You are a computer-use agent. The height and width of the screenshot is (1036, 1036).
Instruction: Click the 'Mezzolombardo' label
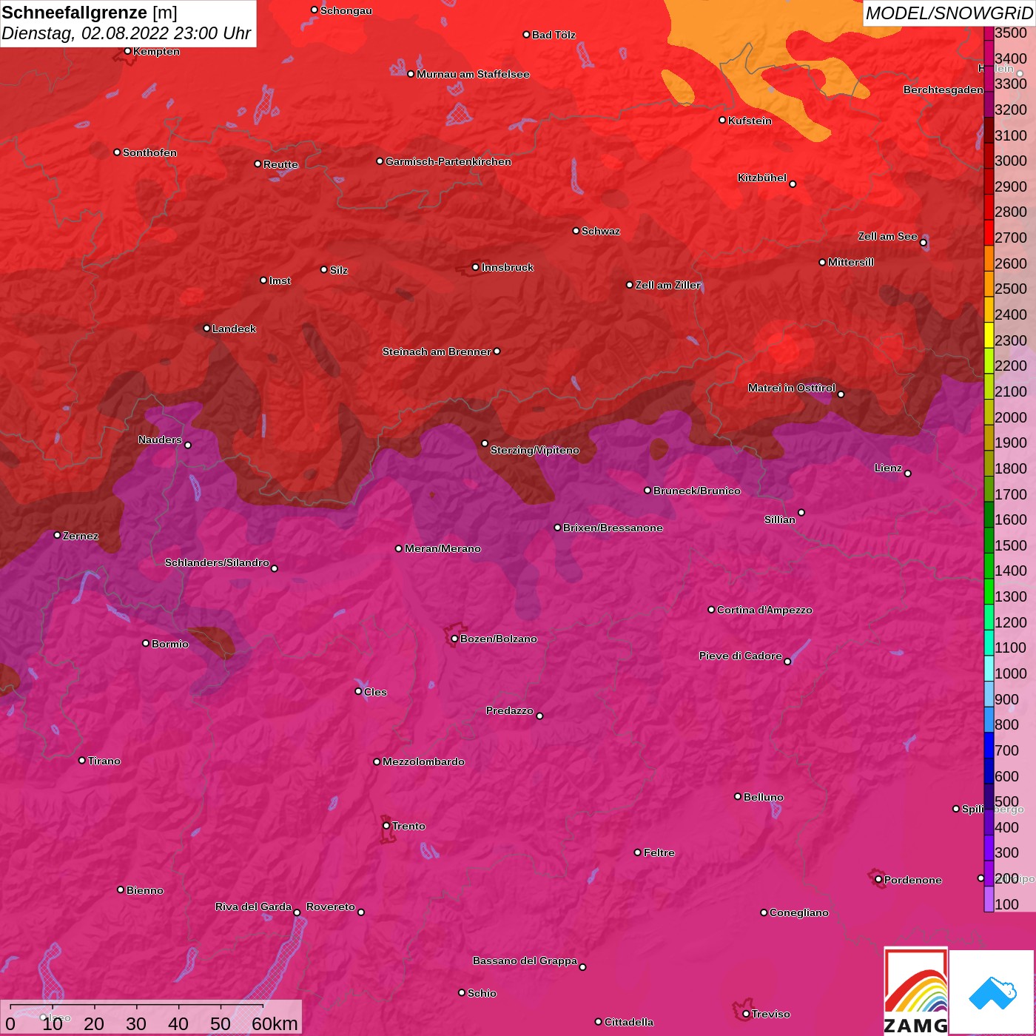click(423, 761)
